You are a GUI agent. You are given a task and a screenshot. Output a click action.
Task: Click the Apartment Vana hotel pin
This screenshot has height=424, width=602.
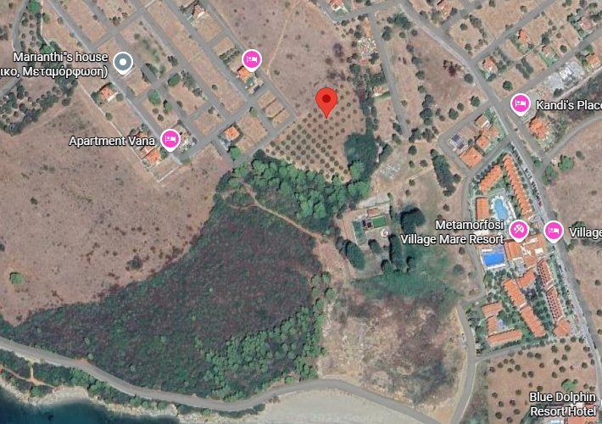pos(170,140)
